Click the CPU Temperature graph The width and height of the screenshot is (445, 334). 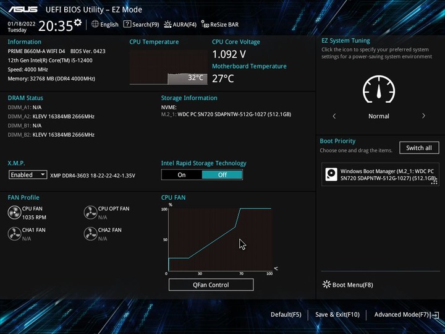(x=169, y=67)
